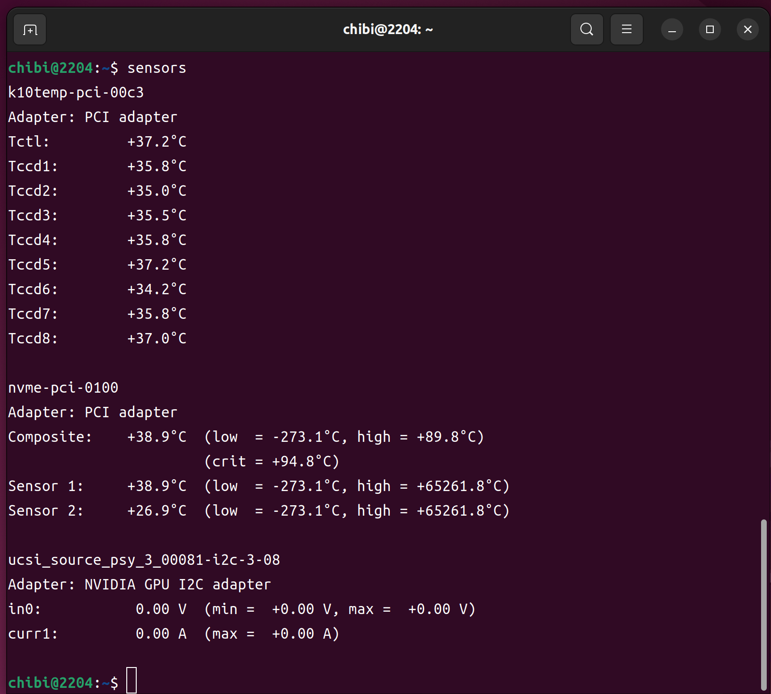
Task: Click the Sensor 2 label
Action: pos(45,511)
